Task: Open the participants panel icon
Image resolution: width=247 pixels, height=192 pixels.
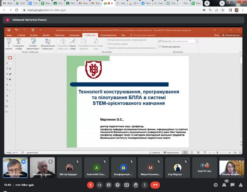Action: pos(225,185)
